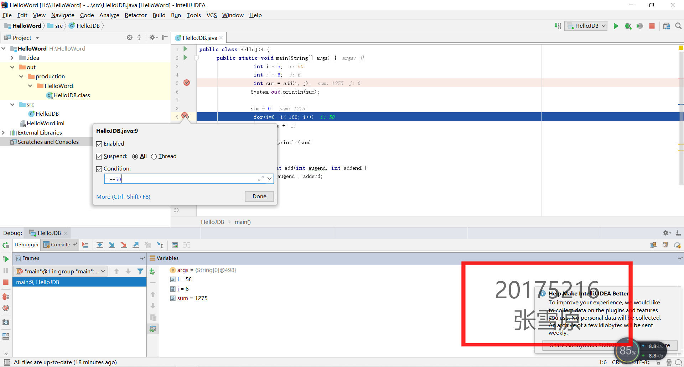The width and height of the screenshot is (684, 367).
Task: Open the Navigate menu
Action: pos(63,15)
